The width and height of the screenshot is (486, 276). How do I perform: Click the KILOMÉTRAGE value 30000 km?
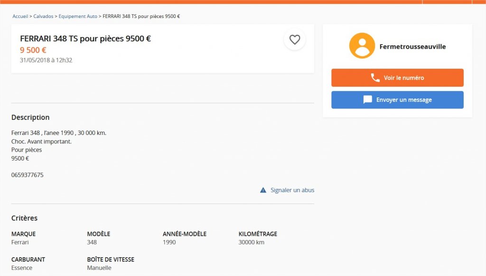252,242
